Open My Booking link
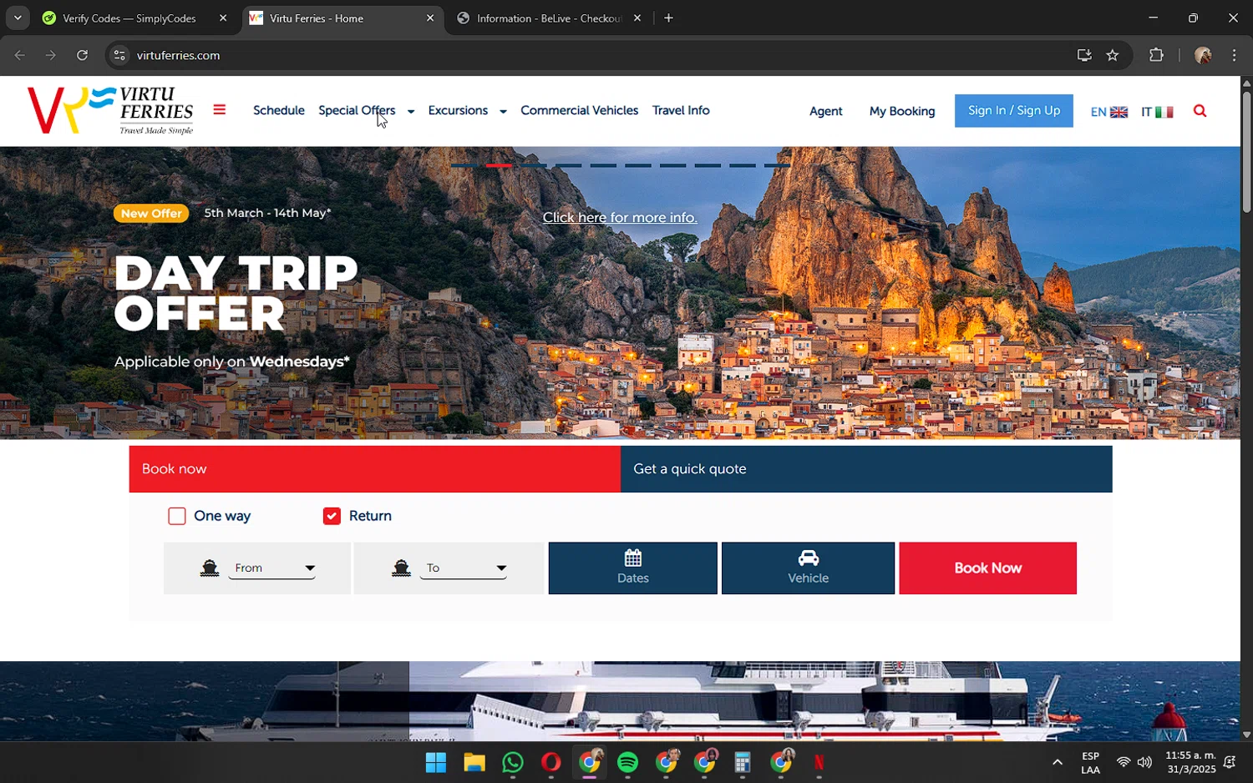Viewport: 1253px width, 783px height. pos(902,111)
